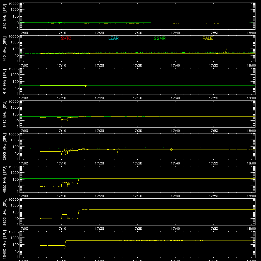Viewport: 261px width, 261px height.
Task: Click 17:00 under the 245 MHz panel
Action: 23,33
